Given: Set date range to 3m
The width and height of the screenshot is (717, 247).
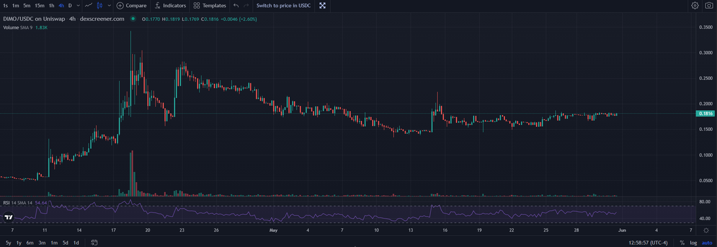Looking at the screenshot, I should click(42, 242).
